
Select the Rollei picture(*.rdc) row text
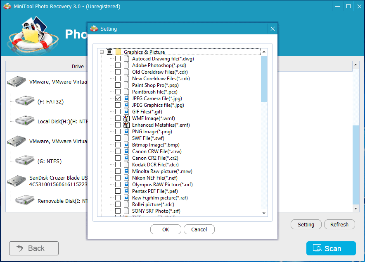click(153, 204)
